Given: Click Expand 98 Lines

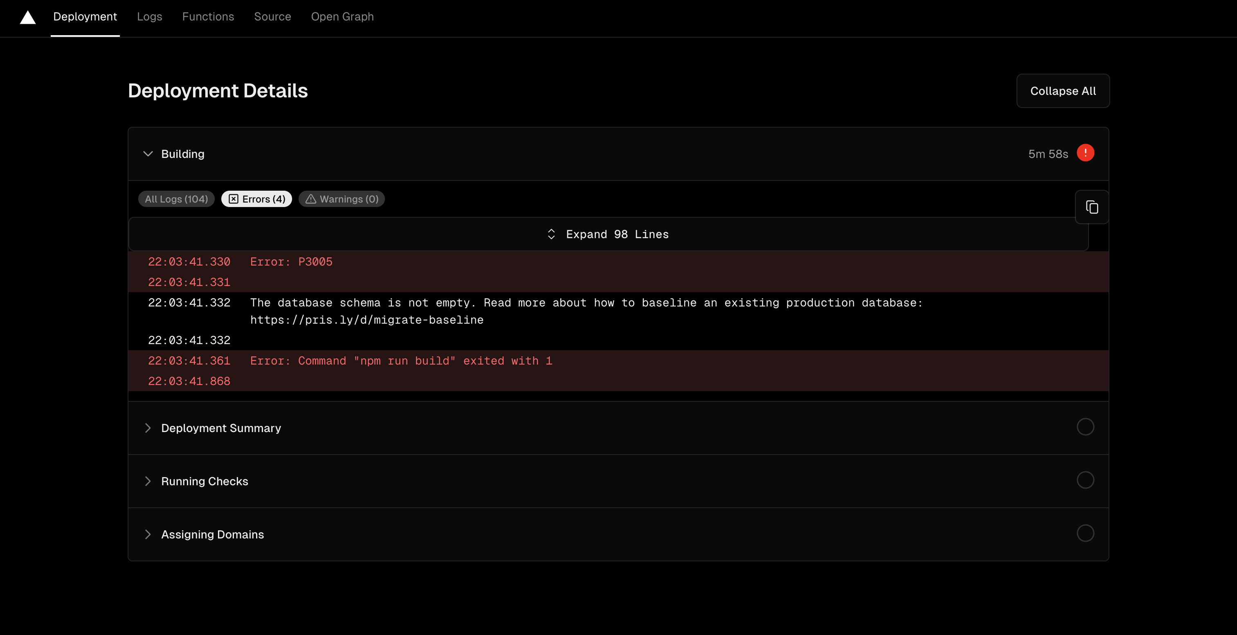Looking at the screenshot, I should [617, 234].
